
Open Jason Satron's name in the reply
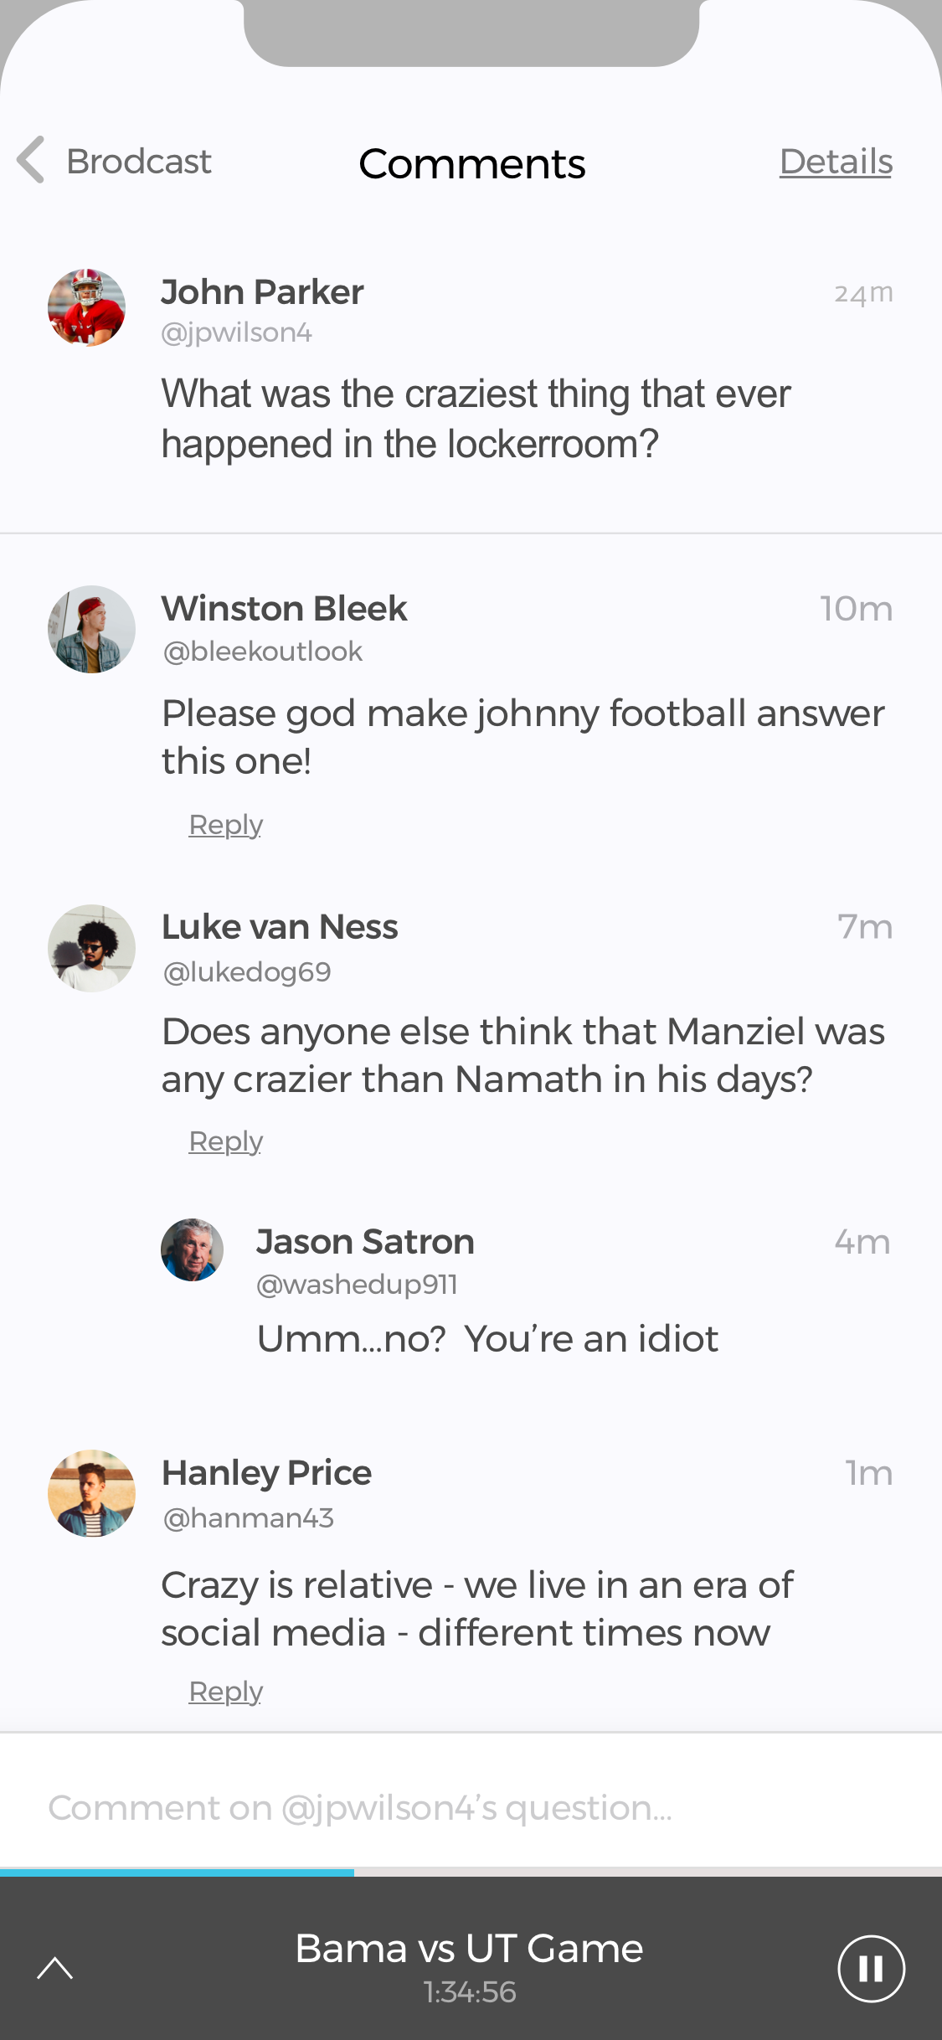tap(365, 1242)
